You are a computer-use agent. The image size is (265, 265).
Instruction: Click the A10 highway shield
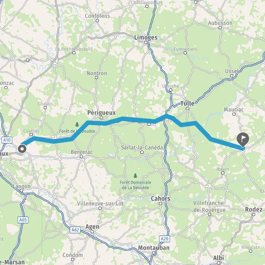tap(7, 140)
